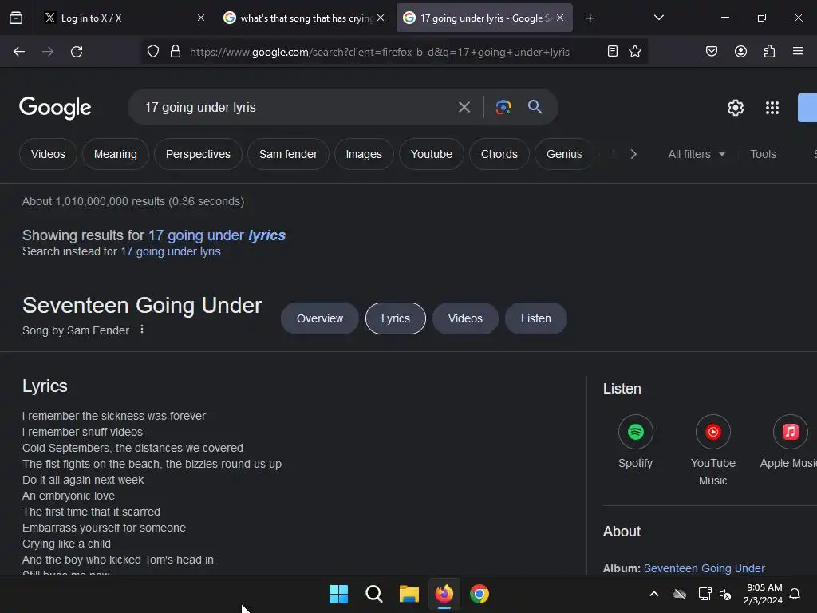Listen on YouTube Music
Viewport: 817px width, 613px height.
click(712, 451)
